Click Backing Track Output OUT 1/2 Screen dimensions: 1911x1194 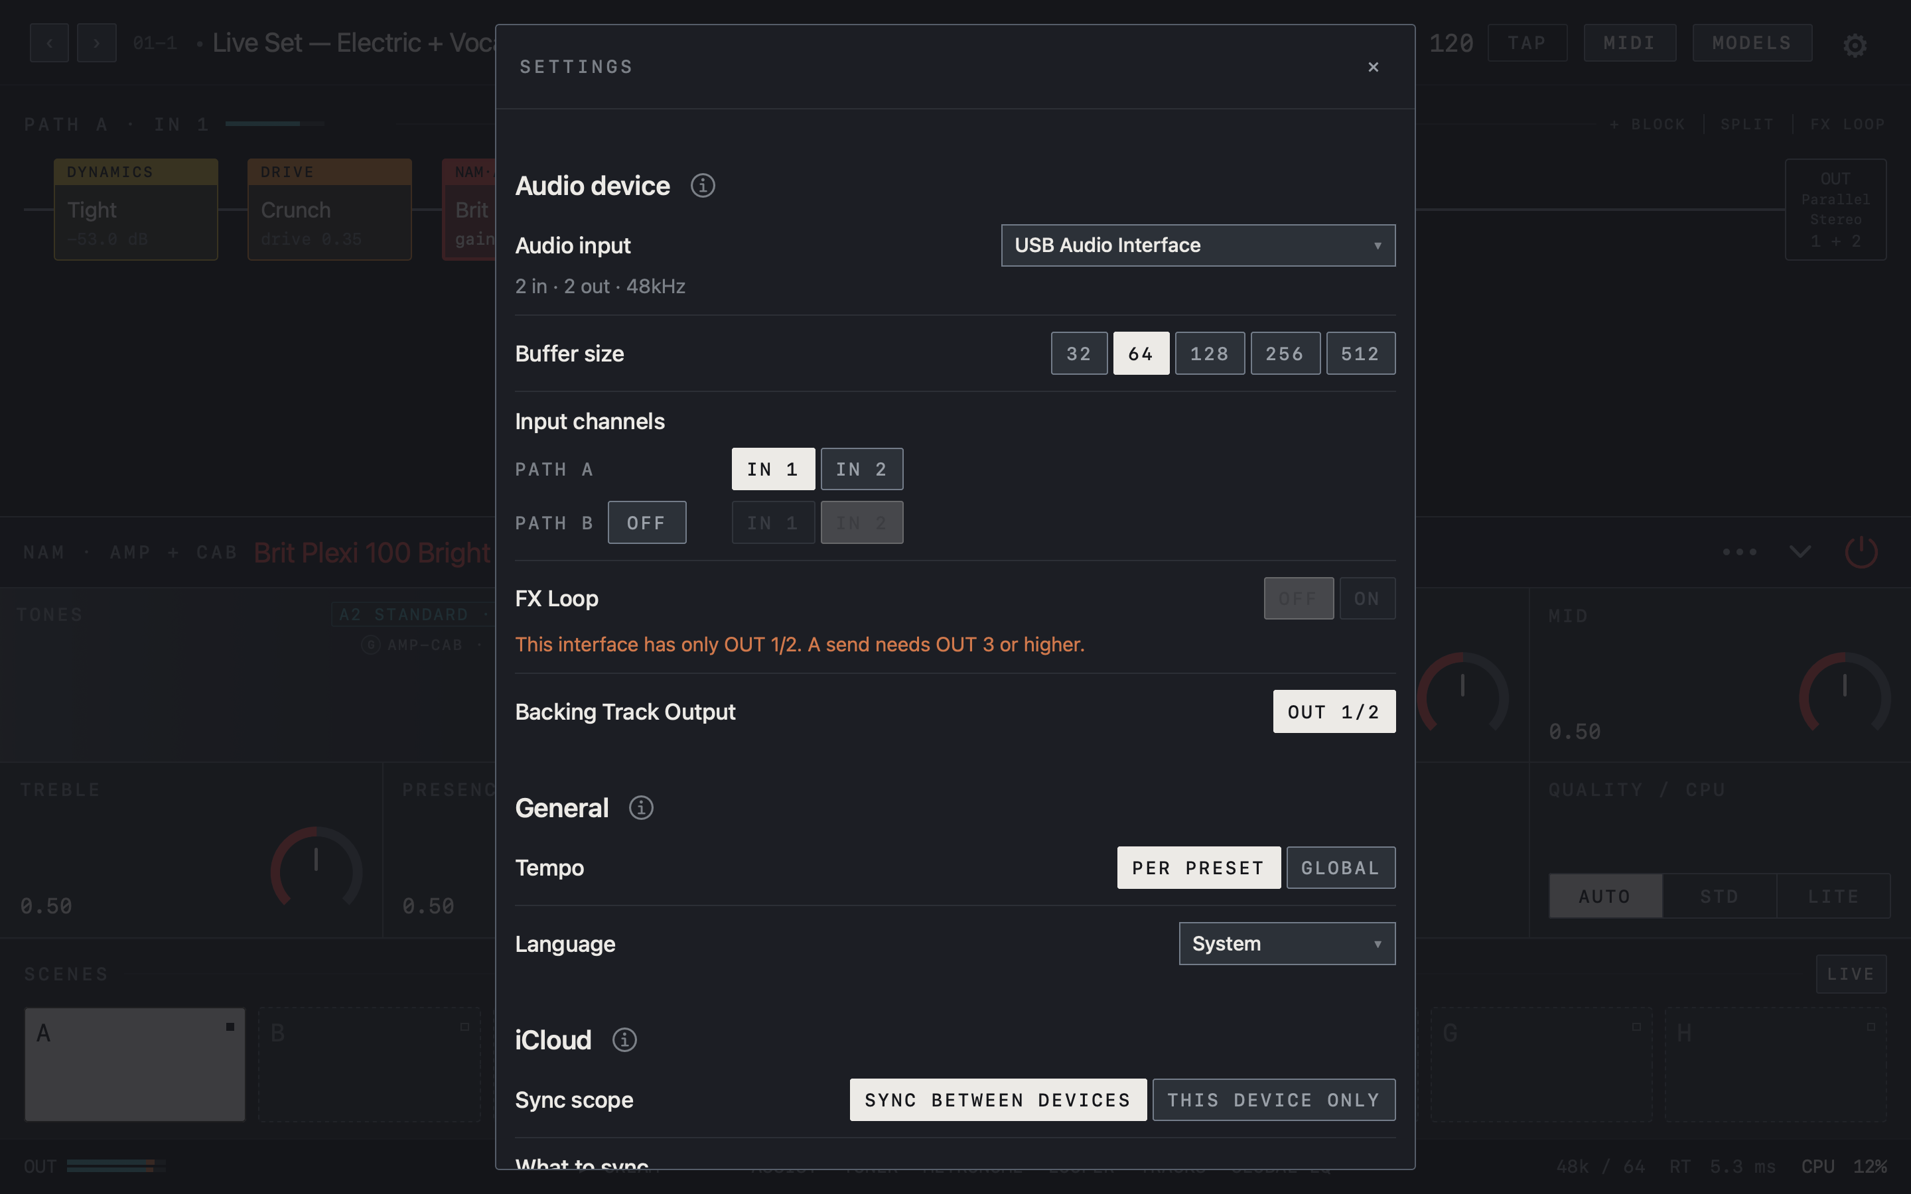pyautogui.click(x=1334, y=712)
